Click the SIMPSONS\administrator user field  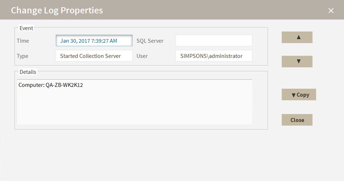214,56
